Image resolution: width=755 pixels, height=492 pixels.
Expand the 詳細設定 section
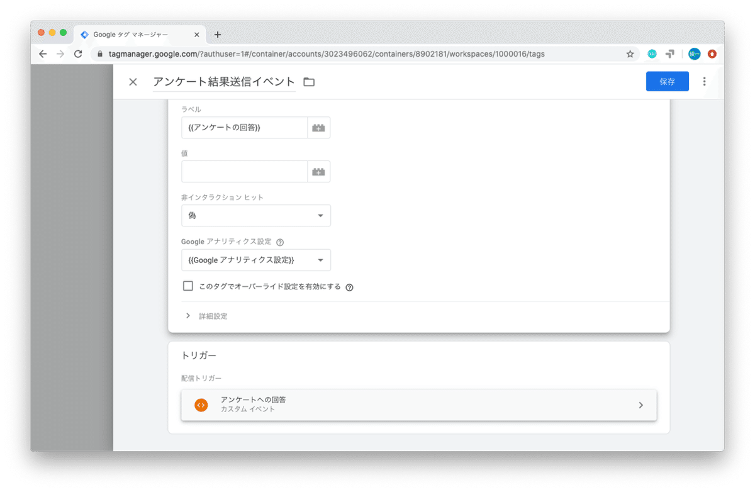207,316
